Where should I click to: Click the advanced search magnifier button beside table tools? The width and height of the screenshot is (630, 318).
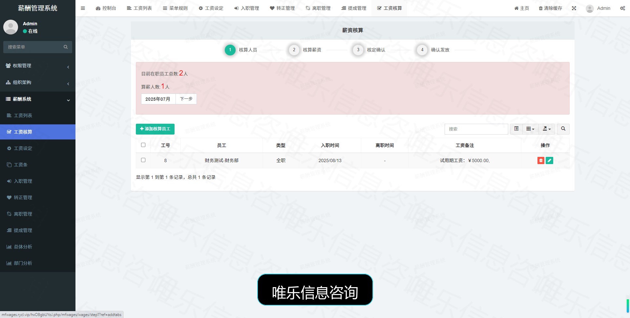pos(563,129)
